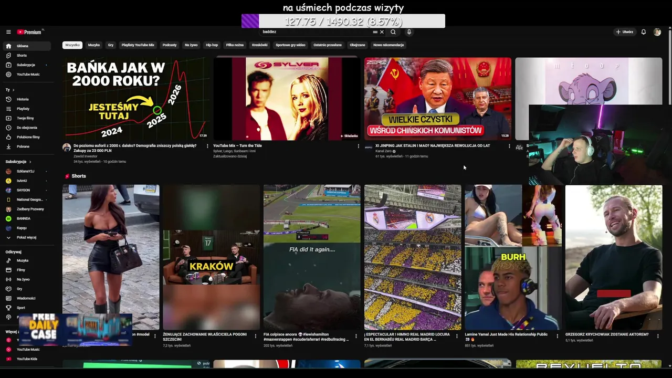This screenshot has width=672, height=378.
Task: Open the Grzegorz Krychowiak short
Action: click(614, 257)
